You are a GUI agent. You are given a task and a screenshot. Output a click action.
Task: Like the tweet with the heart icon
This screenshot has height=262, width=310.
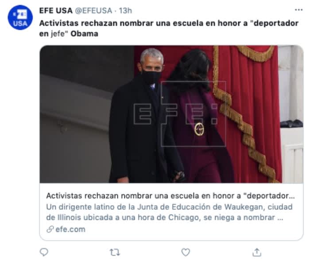(x=186, y=252)
